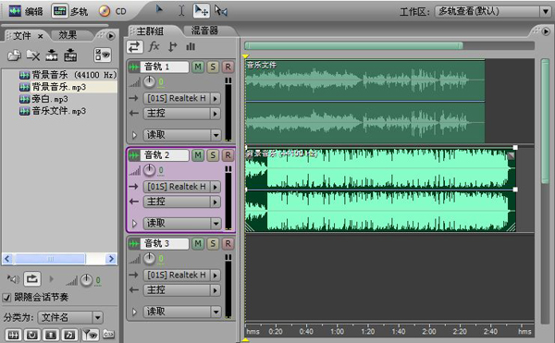
Task: Toggle show video files filter icon
Action: click(x=51, y=335)
